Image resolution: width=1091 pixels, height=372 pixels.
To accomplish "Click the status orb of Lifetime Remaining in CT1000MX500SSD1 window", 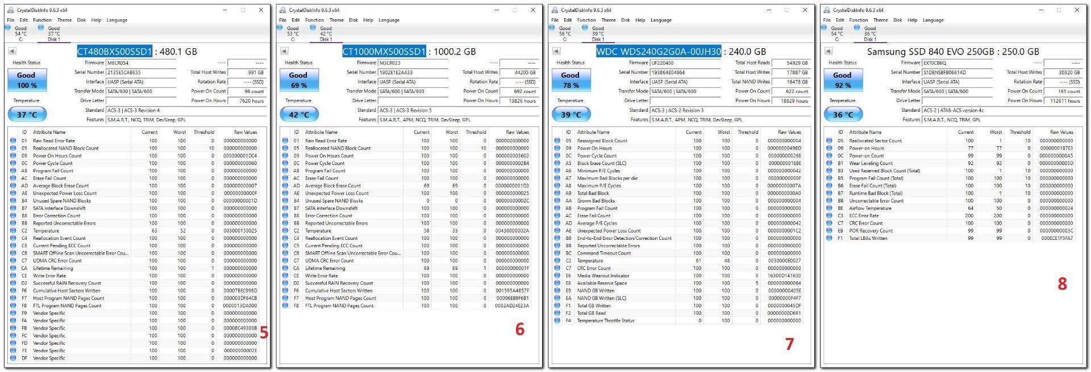I will coord(285,268).
